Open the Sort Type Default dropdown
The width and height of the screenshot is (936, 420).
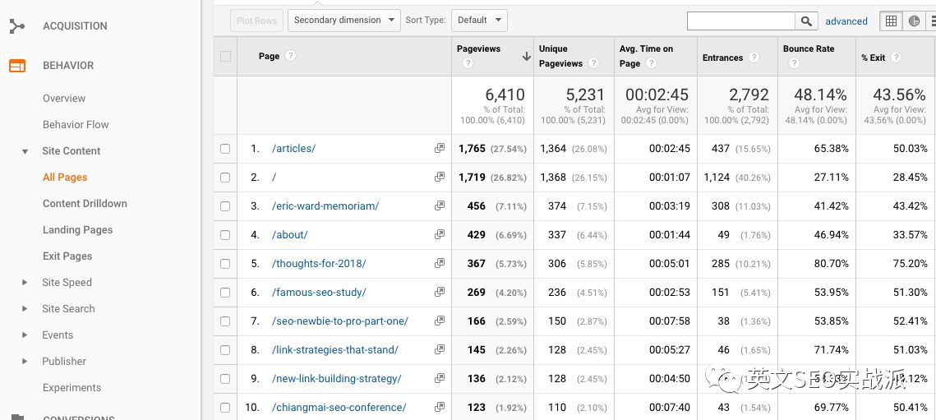pyautogui.click(x=479, y=21)
